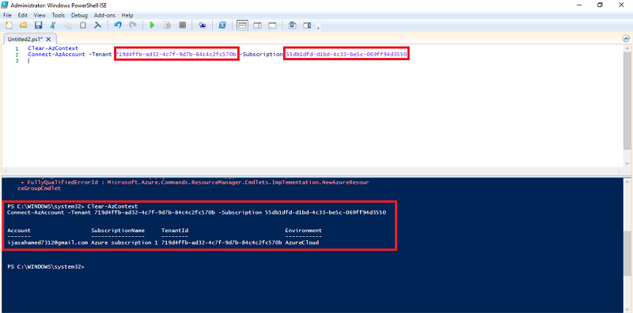Open the Edit menu
The image size is (633, 313).
tap(23, 15)
